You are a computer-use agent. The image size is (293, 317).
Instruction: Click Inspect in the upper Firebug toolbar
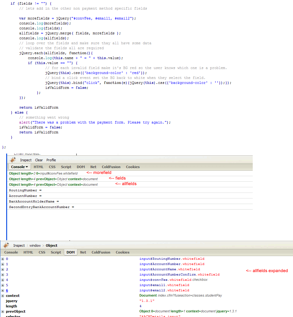coord(26,160)
